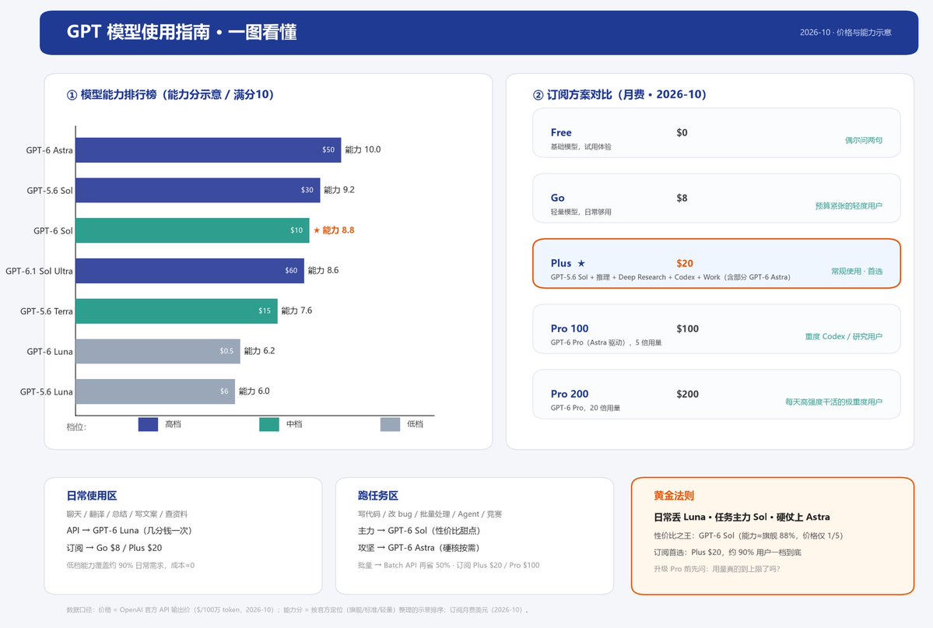Click the 能力 8.6 score label
Screen dimensions: 933x628
323,270
